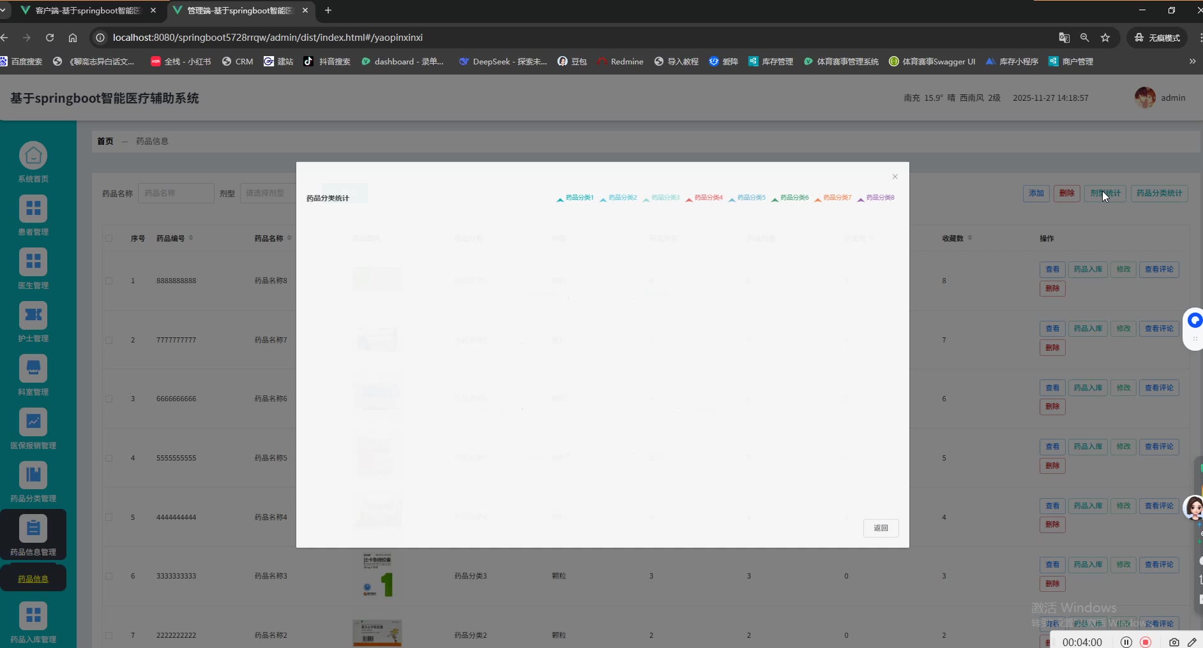This screenshot has height=648, width=1203.
Task: Open the 系统首页 sidebar icon
Action: point(33,156)
